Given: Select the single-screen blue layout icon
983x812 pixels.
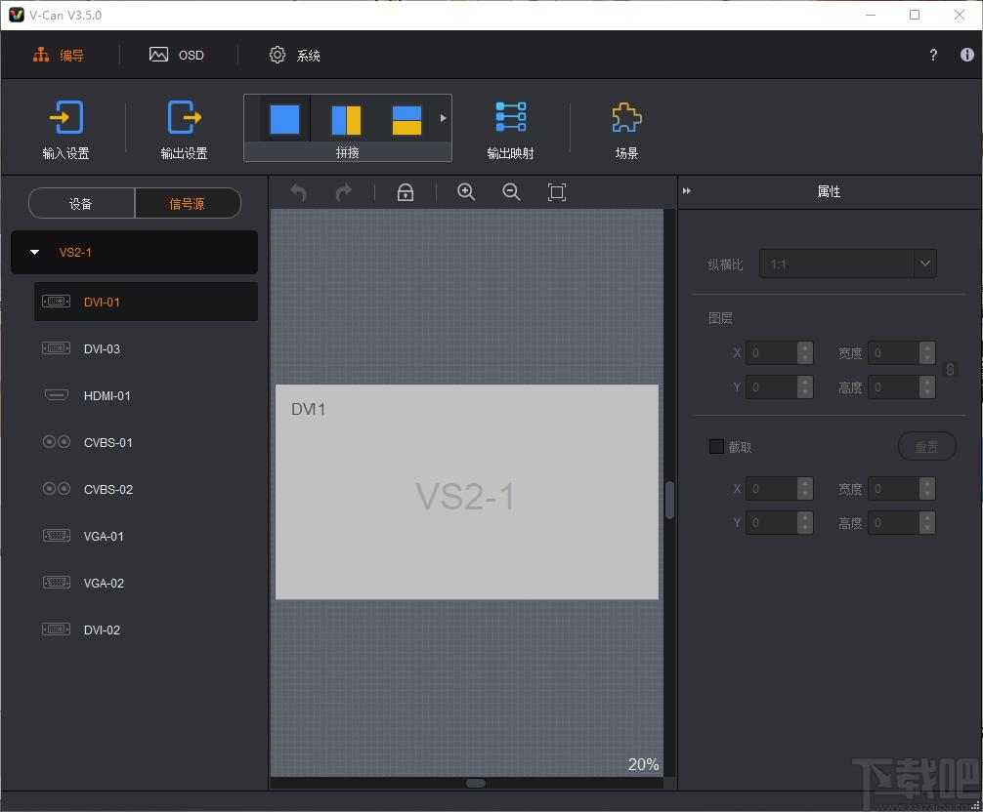Looking at the screenshot, I should point(284,120).
